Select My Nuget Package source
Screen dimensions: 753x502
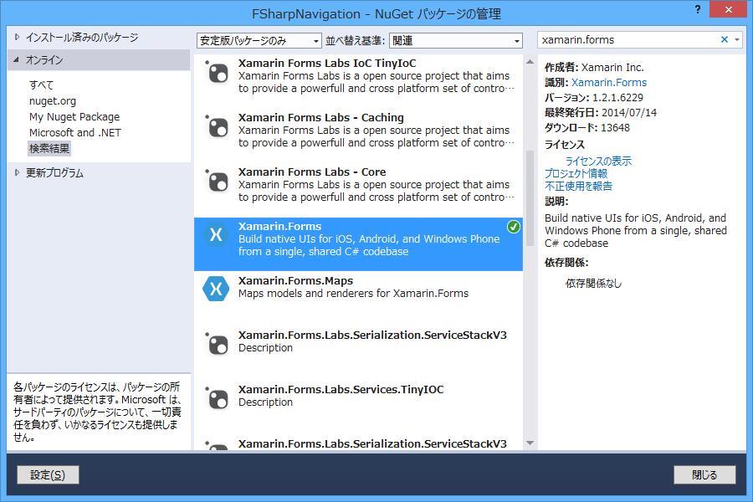pyautogui.click(x=74, y=117)
